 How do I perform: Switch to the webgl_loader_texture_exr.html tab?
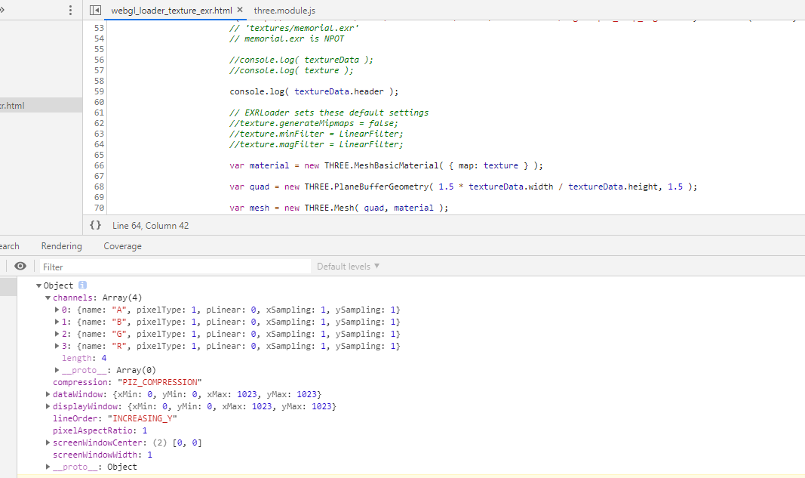171,11
